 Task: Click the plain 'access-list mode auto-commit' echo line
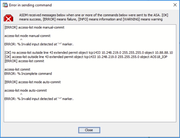tap(26, 90)
